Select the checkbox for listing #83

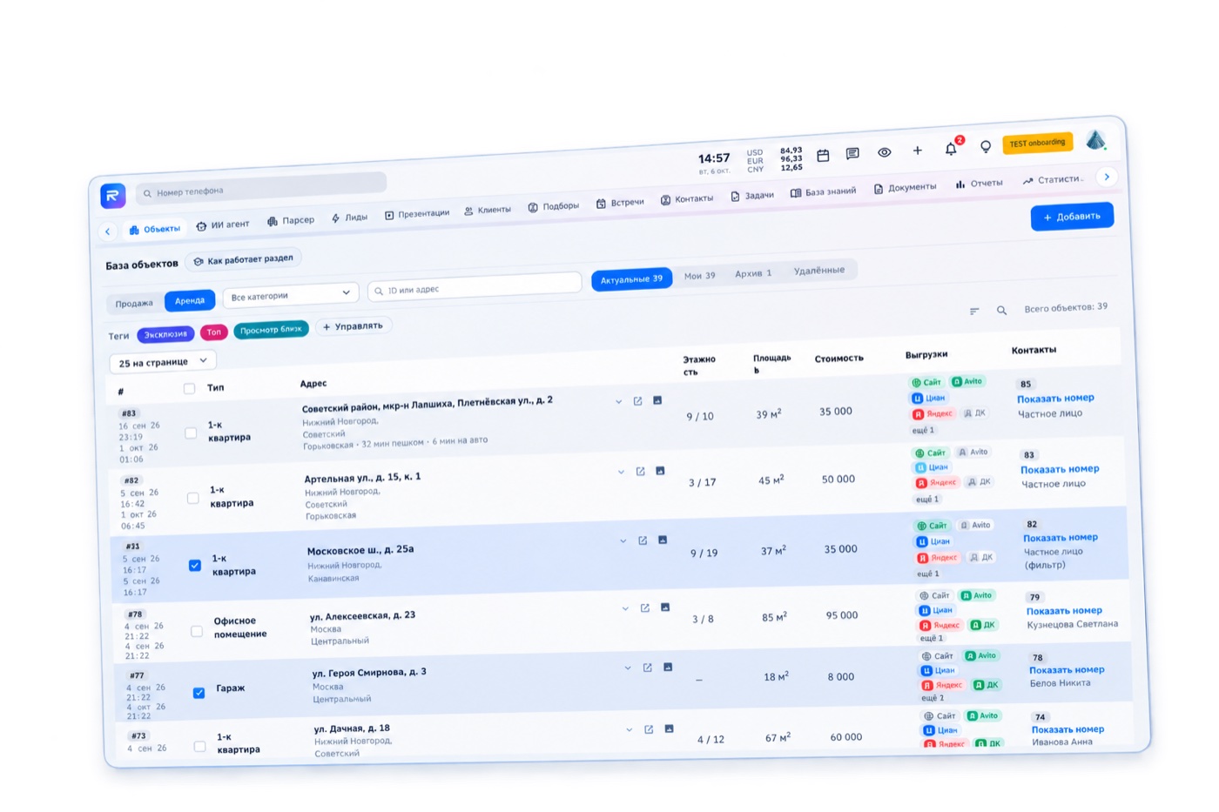point(191,433)
